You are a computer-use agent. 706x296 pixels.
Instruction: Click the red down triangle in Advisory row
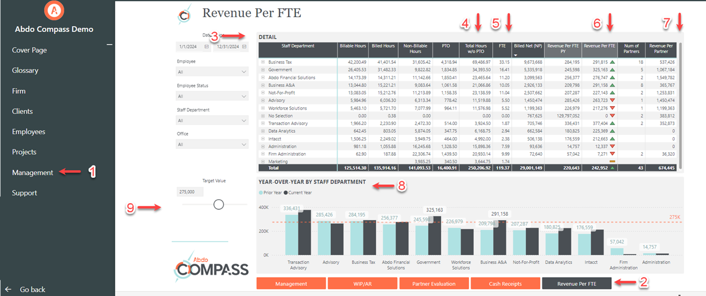coord(612,101)
